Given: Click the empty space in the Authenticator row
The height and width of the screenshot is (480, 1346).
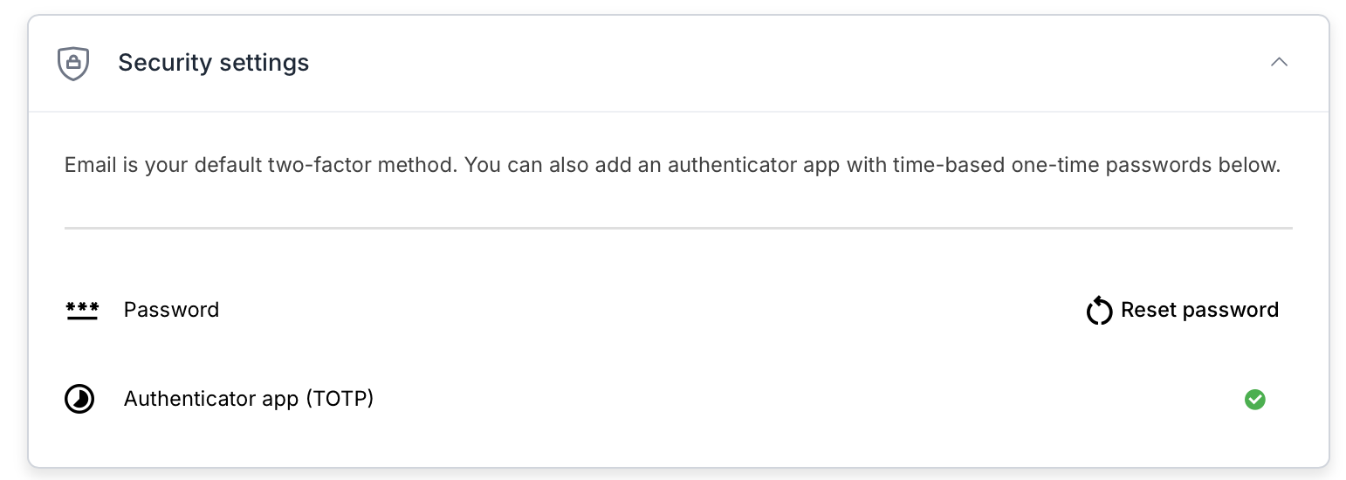Looking at the screenshot, I should (786, 400).
